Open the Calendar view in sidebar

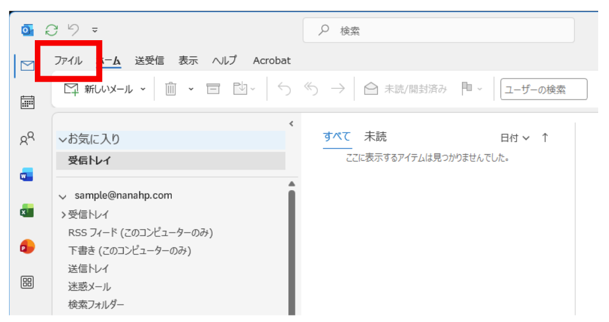click(x=27, y=103)
